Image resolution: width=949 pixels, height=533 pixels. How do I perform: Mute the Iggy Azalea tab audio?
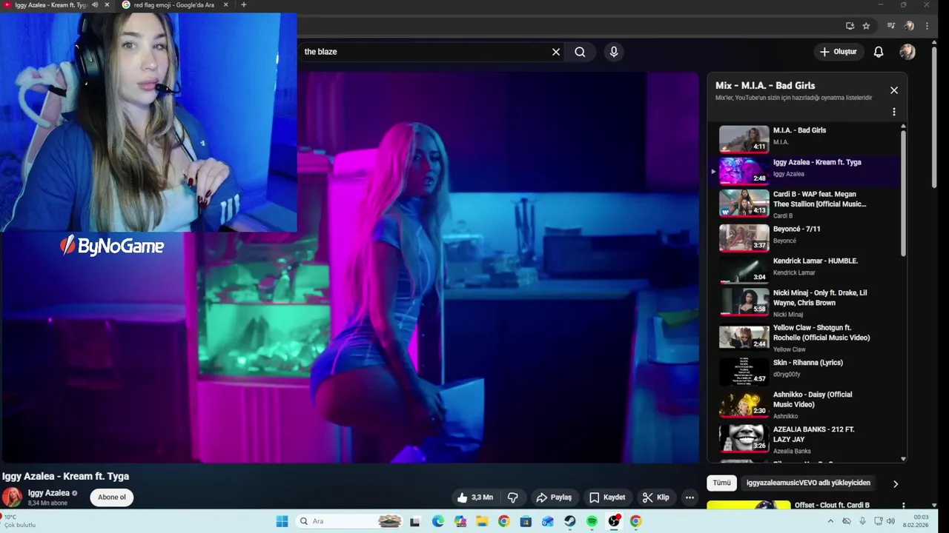tap(95, 5)
